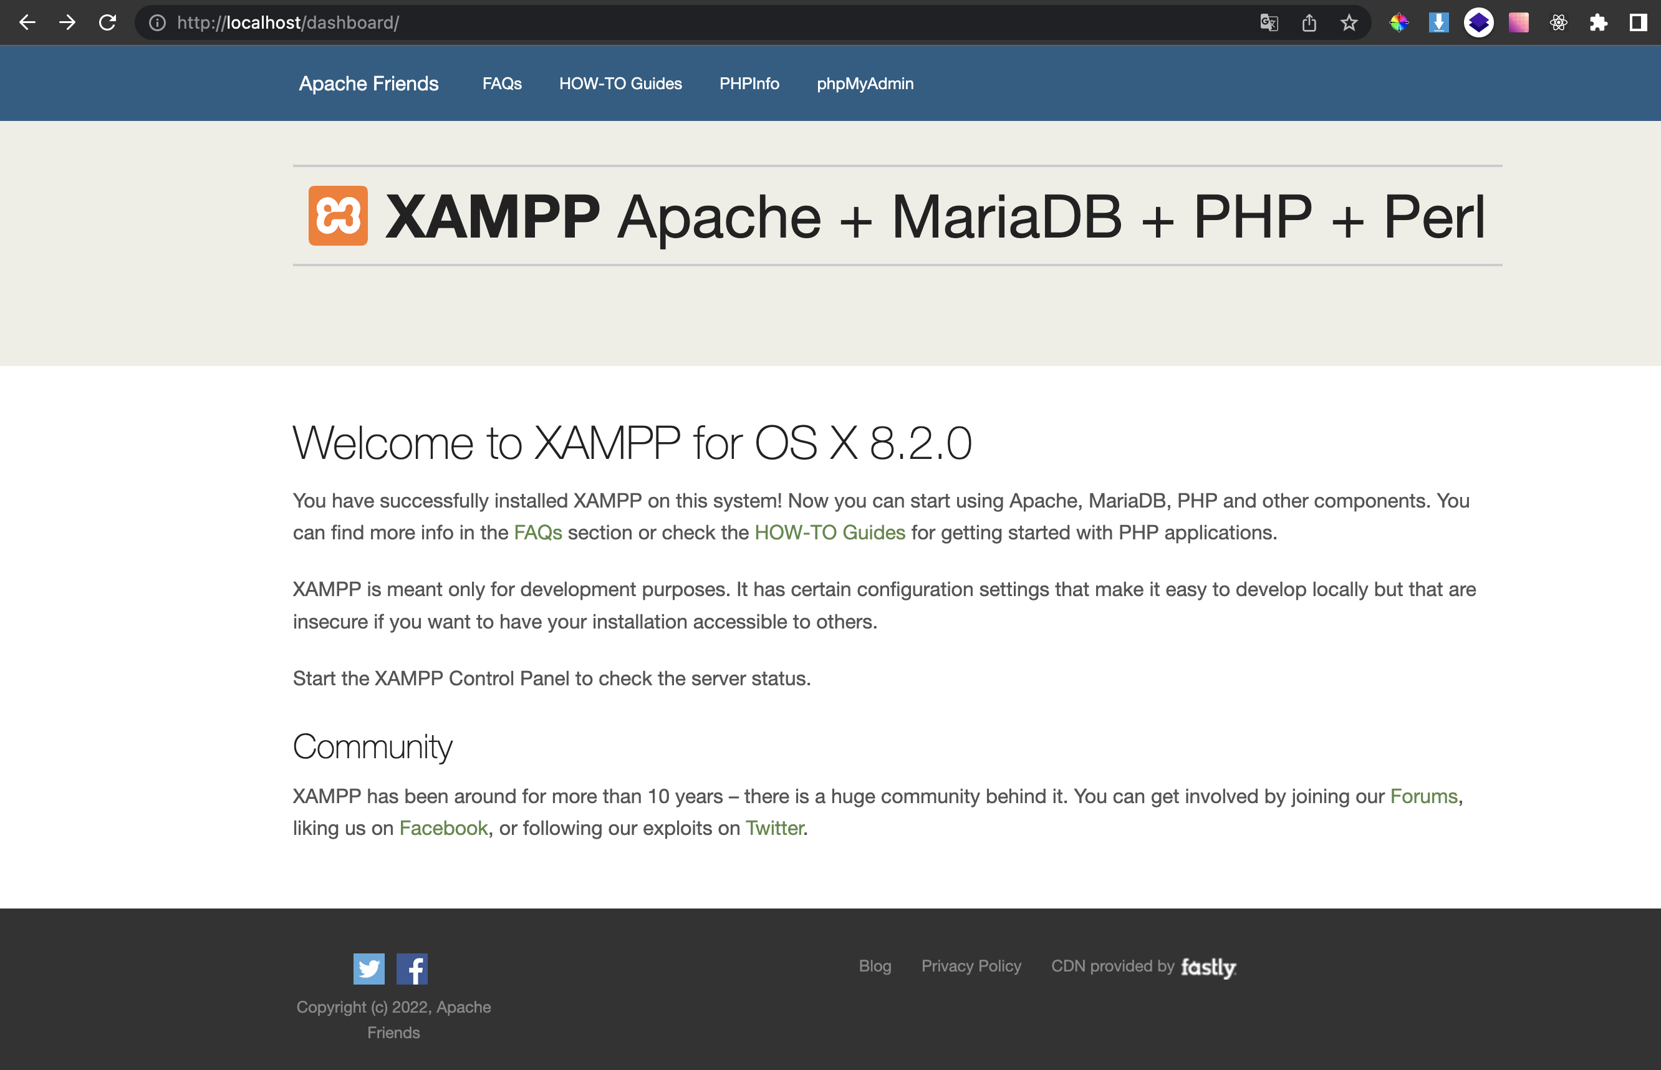Image resolution: width=1661 pixels, height=1070 pixels.
Task: Open the Apache Friends home link
Action: click(369, 84)
